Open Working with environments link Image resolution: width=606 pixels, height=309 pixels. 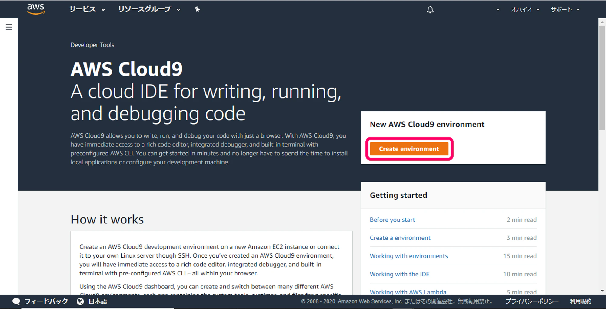click(409, 256)
